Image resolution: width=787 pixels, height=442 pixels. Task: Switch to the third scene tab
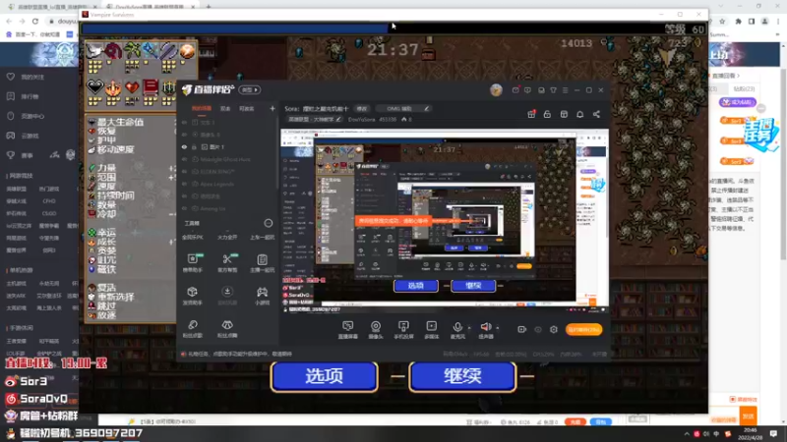247,108
